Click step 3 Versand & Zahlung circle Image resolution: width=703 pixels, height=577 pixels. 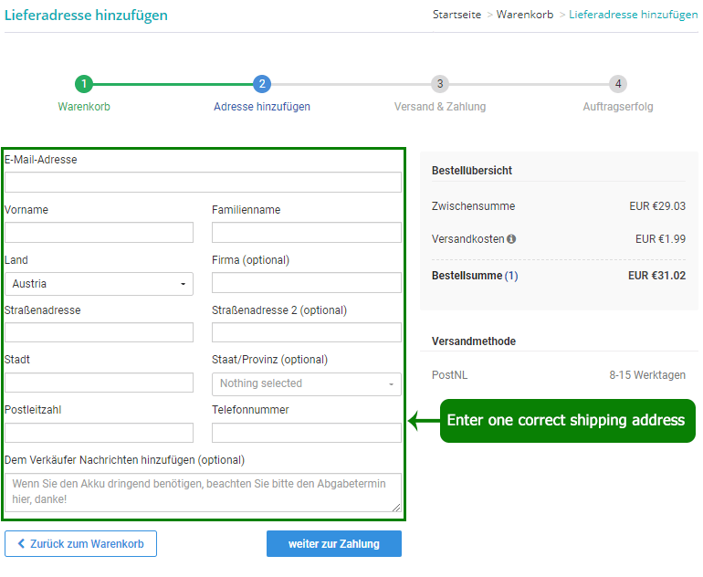click(x=440, y=84)
